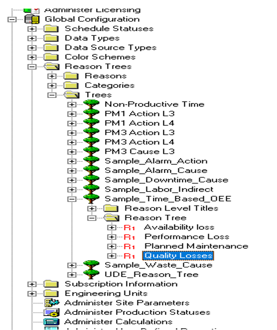Click the Administer Site Parameters icon

click(52, 303)
